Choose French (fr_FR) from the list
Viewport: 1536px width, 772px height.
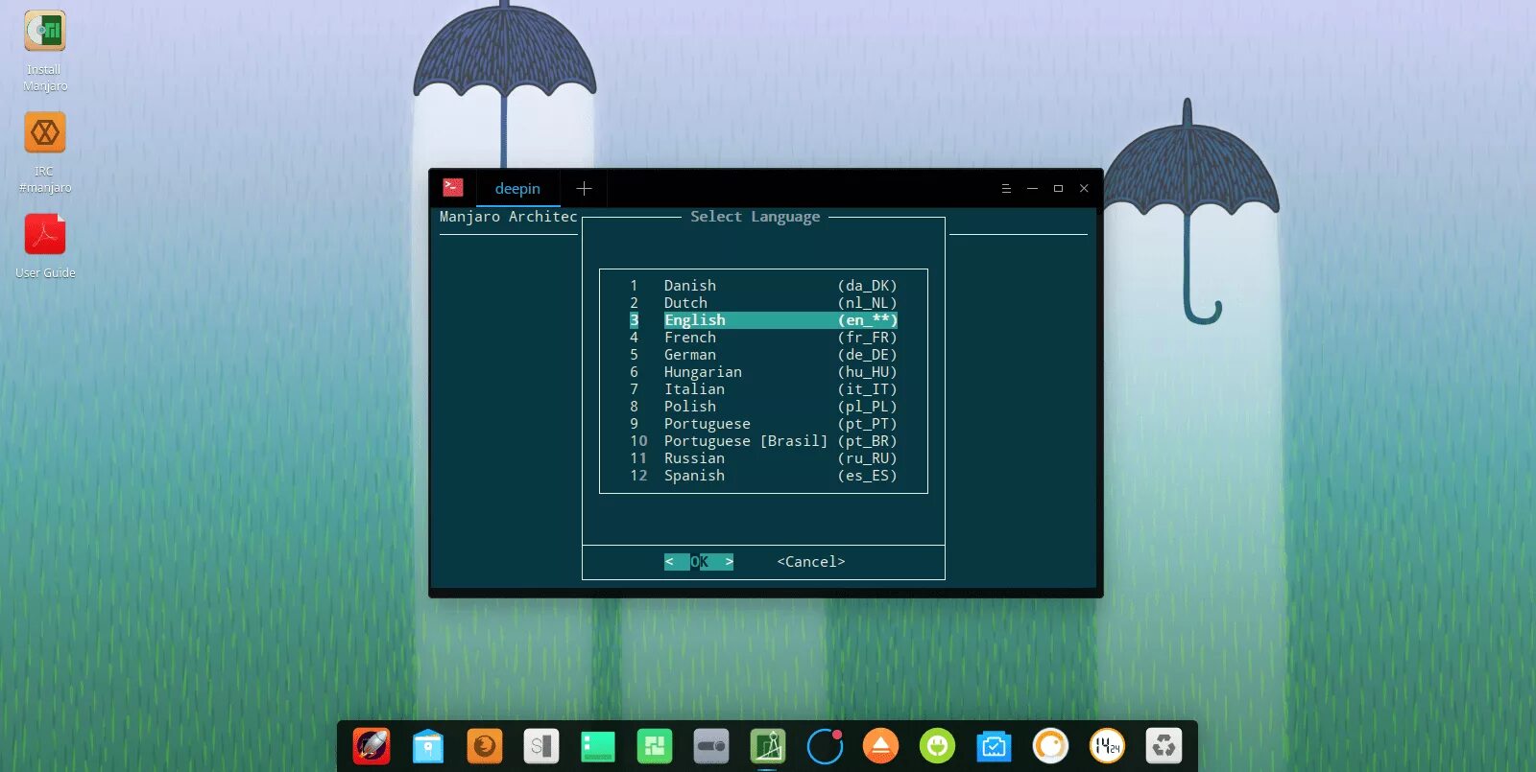coord(763,338)
